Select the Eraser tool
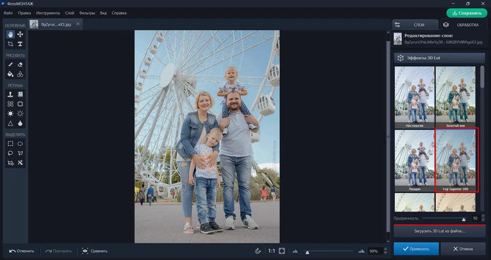491x260 pixels. point(20,64)
